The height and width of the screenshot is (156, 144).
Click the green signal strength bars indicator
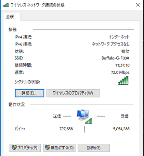(123, 80)
